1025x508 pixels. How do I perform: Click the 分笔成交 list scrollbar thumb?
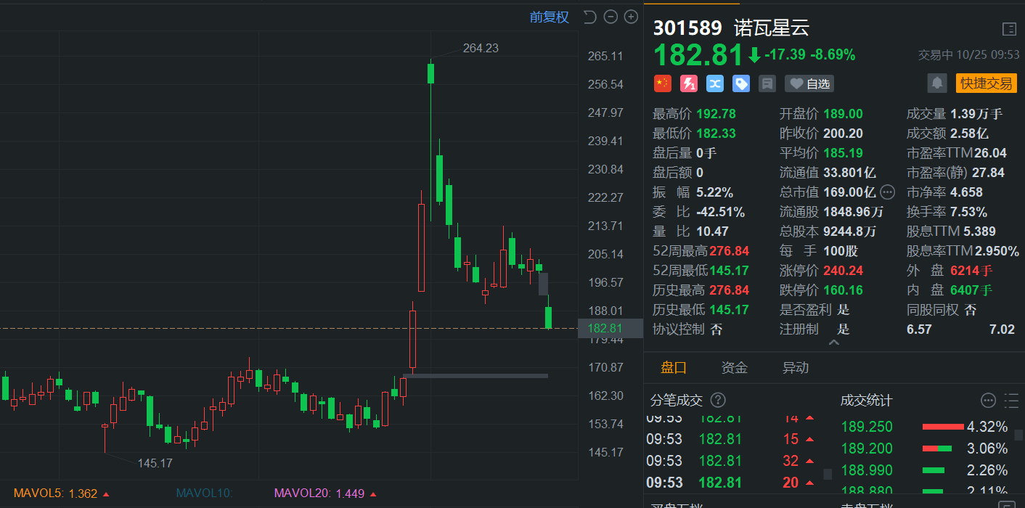(828, 475)
